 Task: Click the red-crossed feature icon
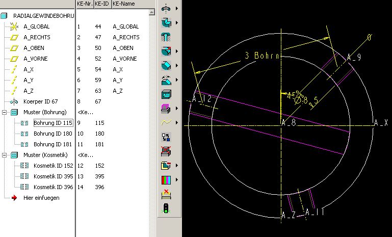pyautogui.click(x=166, y=151)
